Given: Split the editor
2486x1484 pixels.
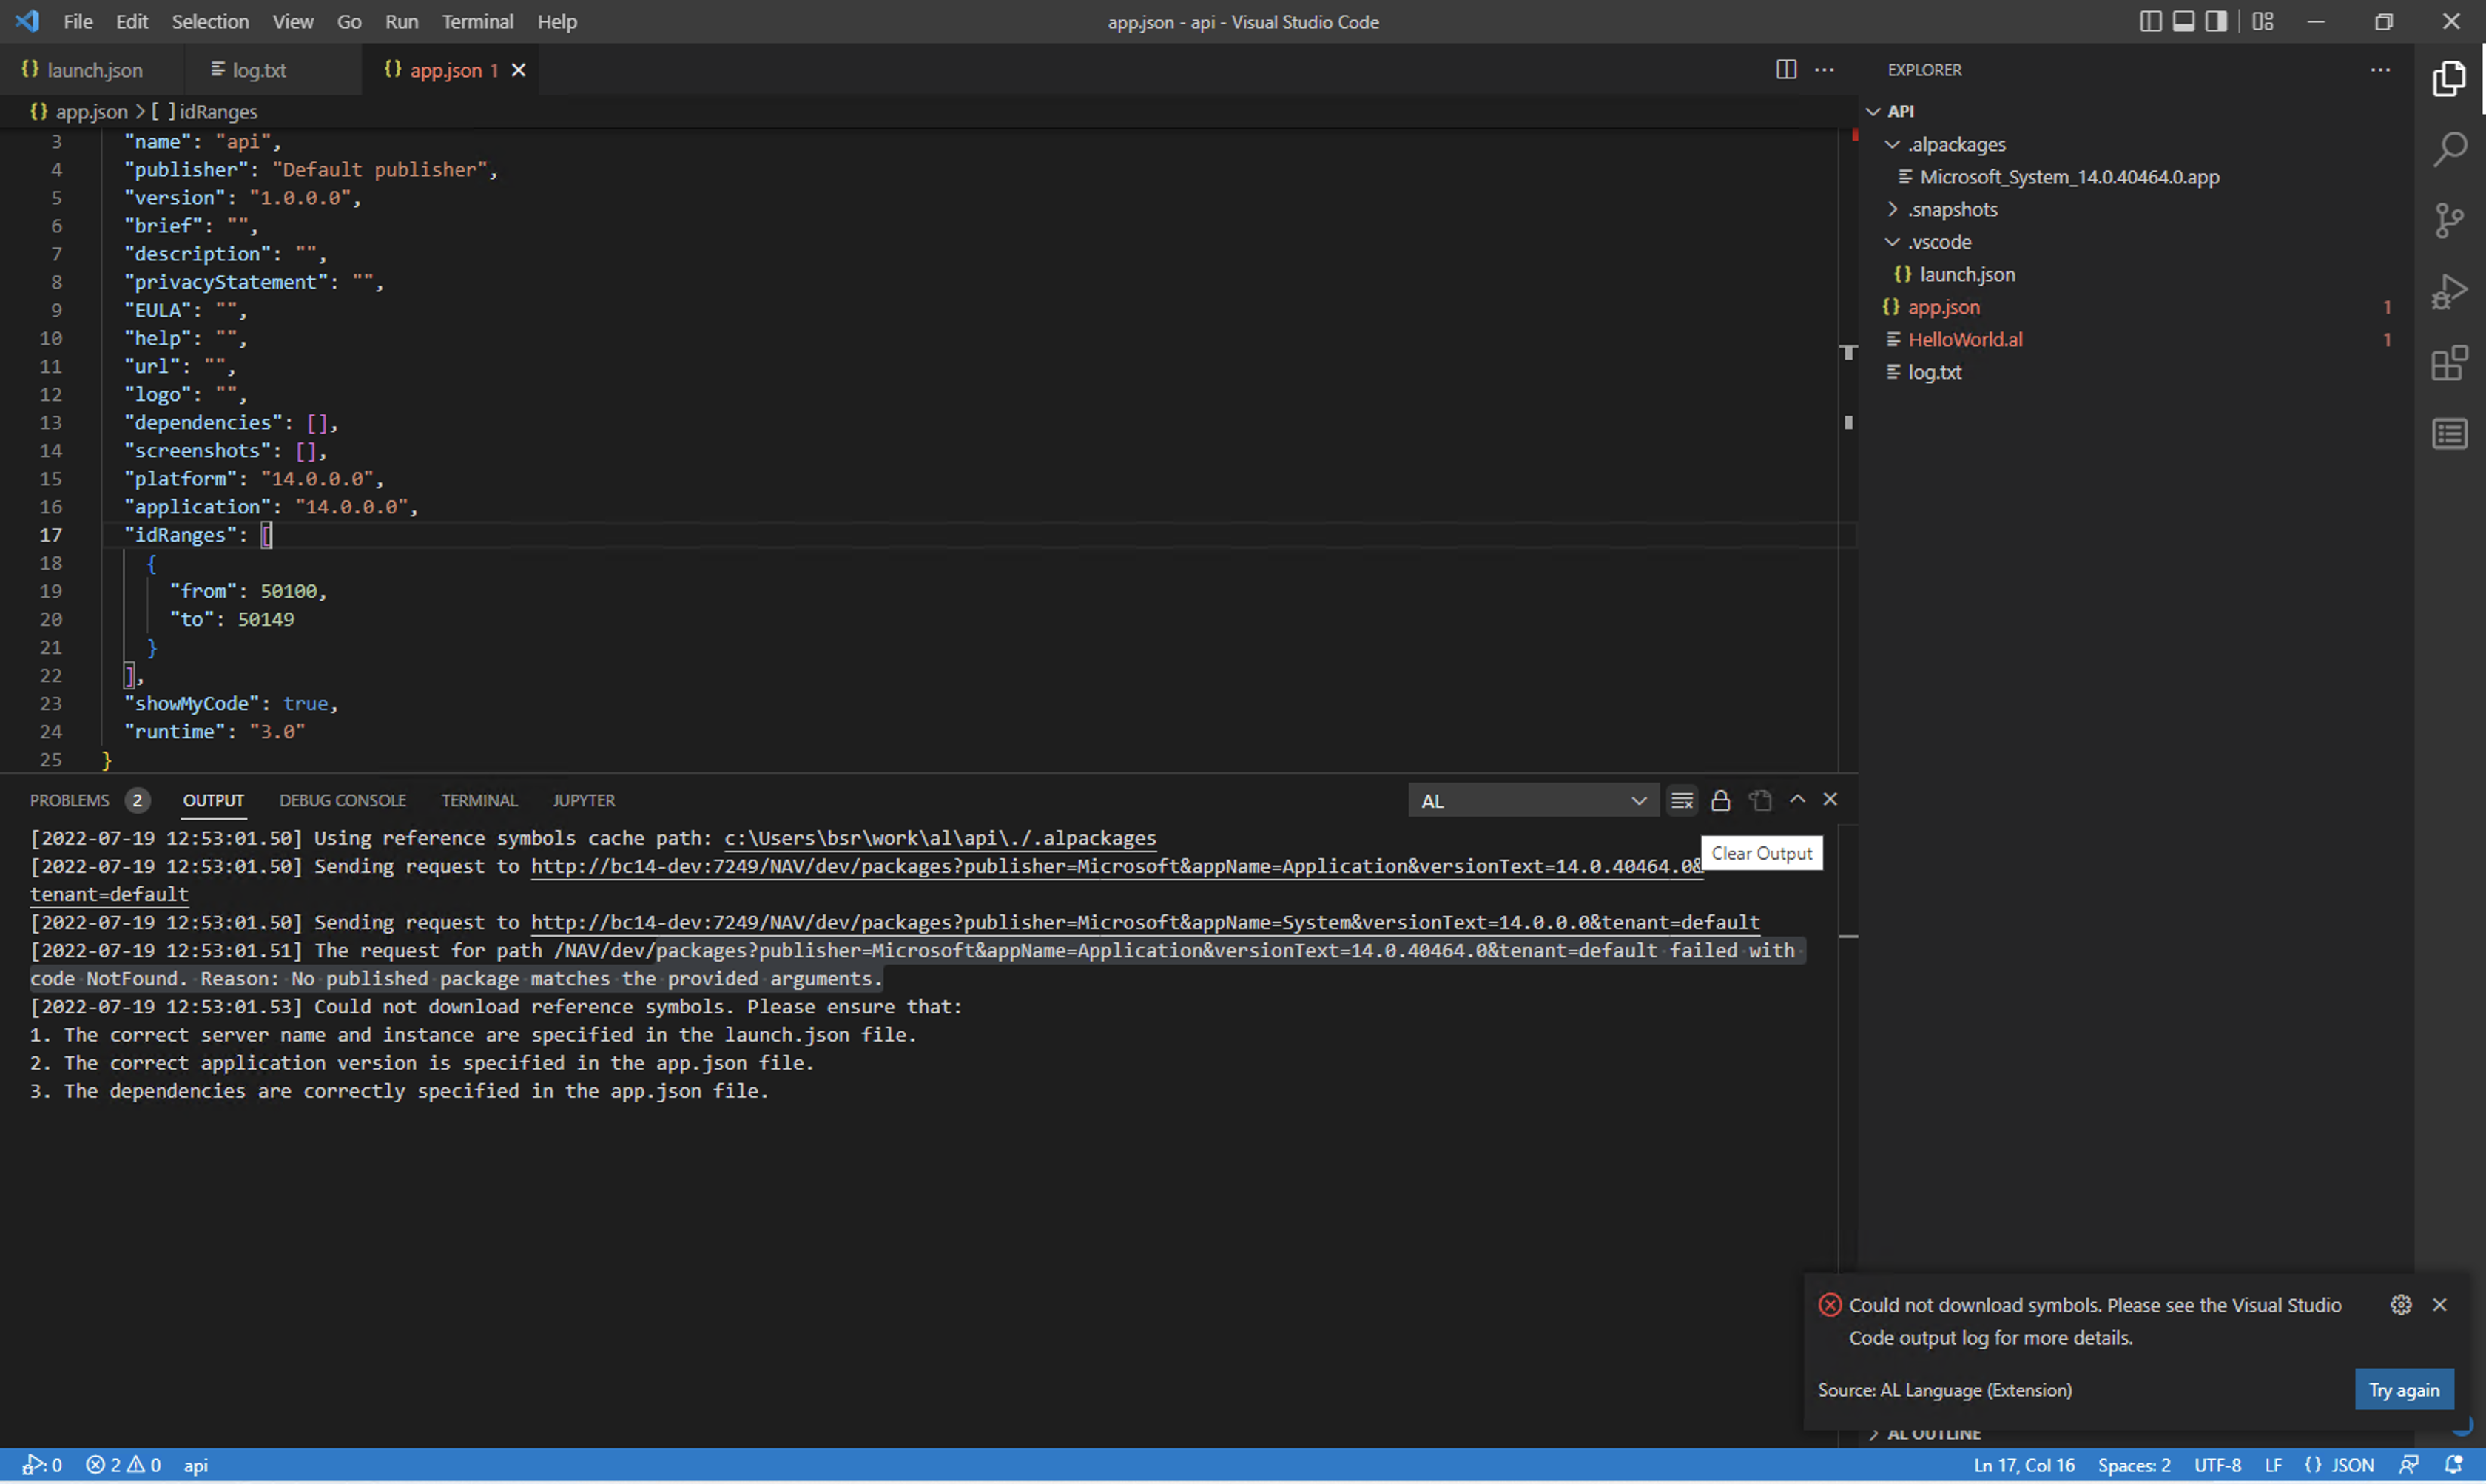Looking at the screenshot, I should 1787,69.
